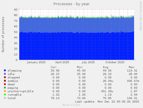Click the 'dead' legend label
The image size is (143, 108).
click(11, 84)
